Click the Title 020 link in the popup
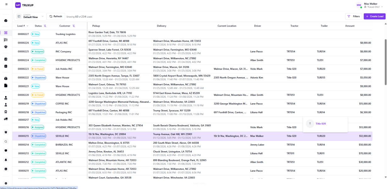 pyautogui.click(x=321, y=124)
